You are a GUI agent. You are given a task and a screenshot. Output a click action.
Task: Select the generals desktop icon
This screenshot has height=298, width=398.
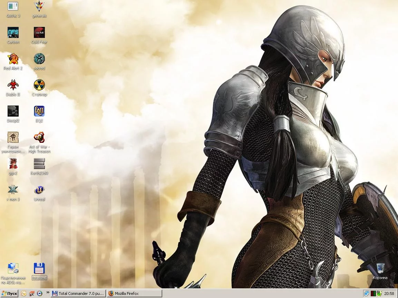click(39, 10)
